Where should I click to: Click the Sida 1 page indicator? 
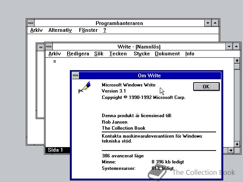pos(55,150)
